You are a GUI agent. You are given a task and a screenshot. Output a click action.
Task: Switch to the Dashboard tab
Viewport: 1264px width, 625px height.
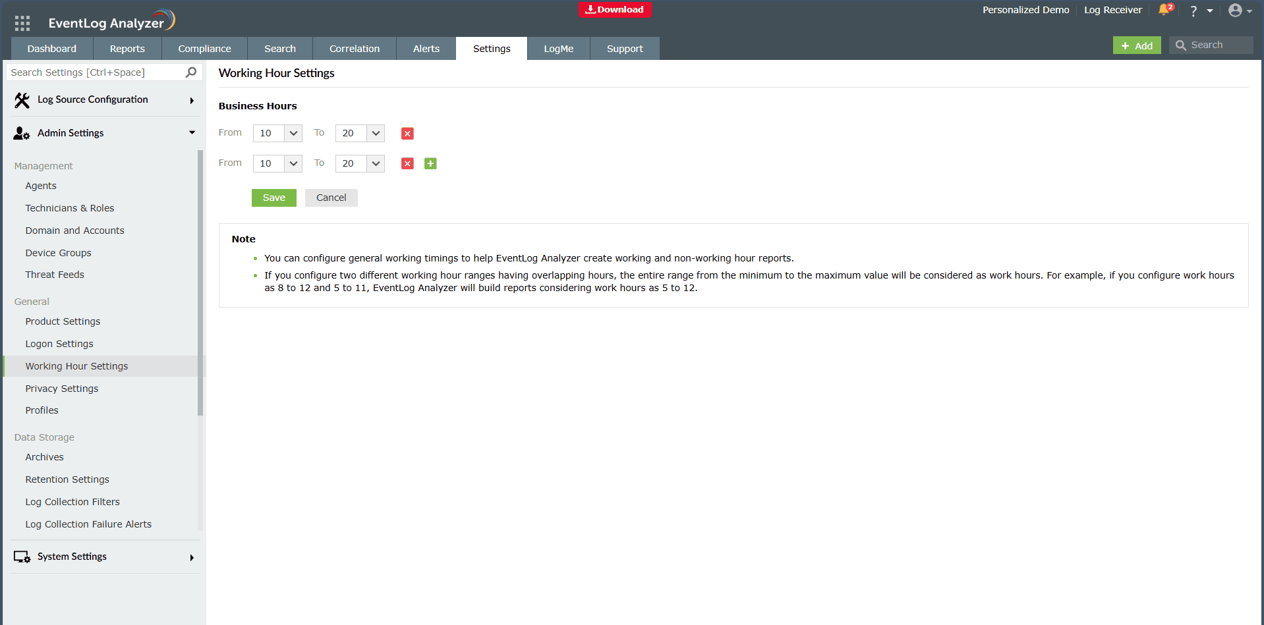(x=52, y=49)
